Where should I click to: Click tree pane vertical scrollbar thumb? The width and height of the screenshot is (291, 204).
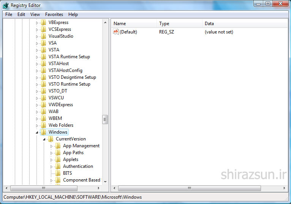[105, 120]
